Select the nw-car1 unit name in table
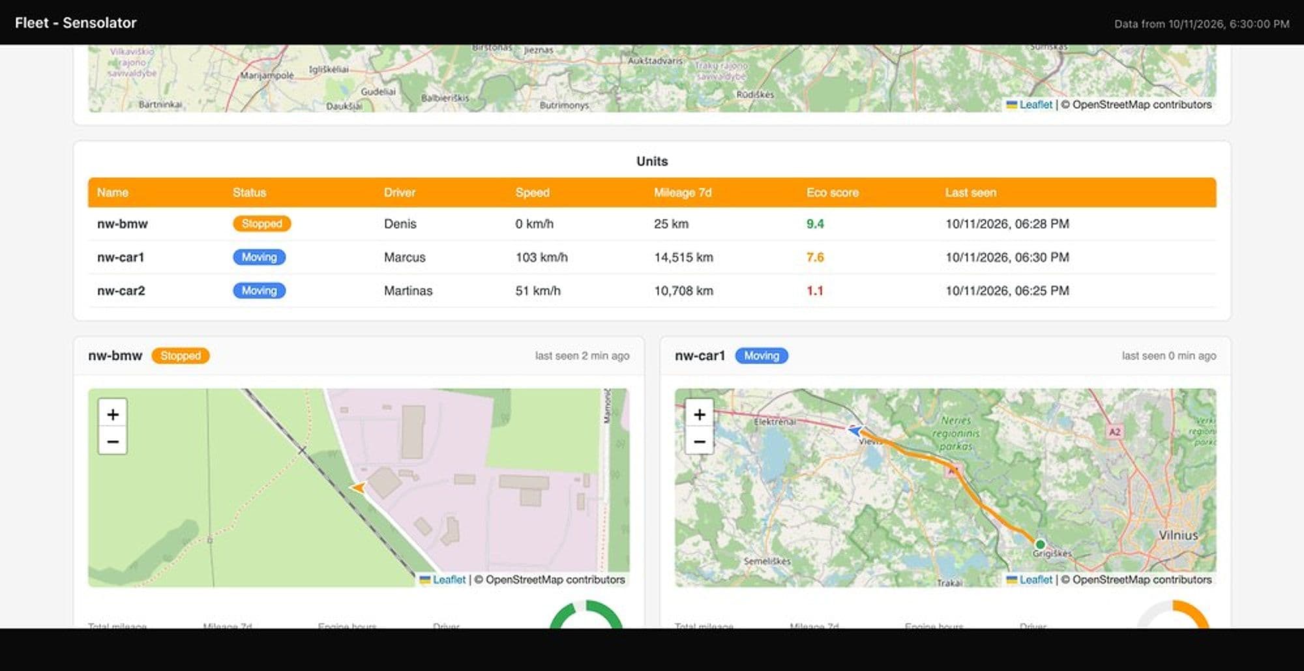The image size is (1304, 671). tap(121, 257)
